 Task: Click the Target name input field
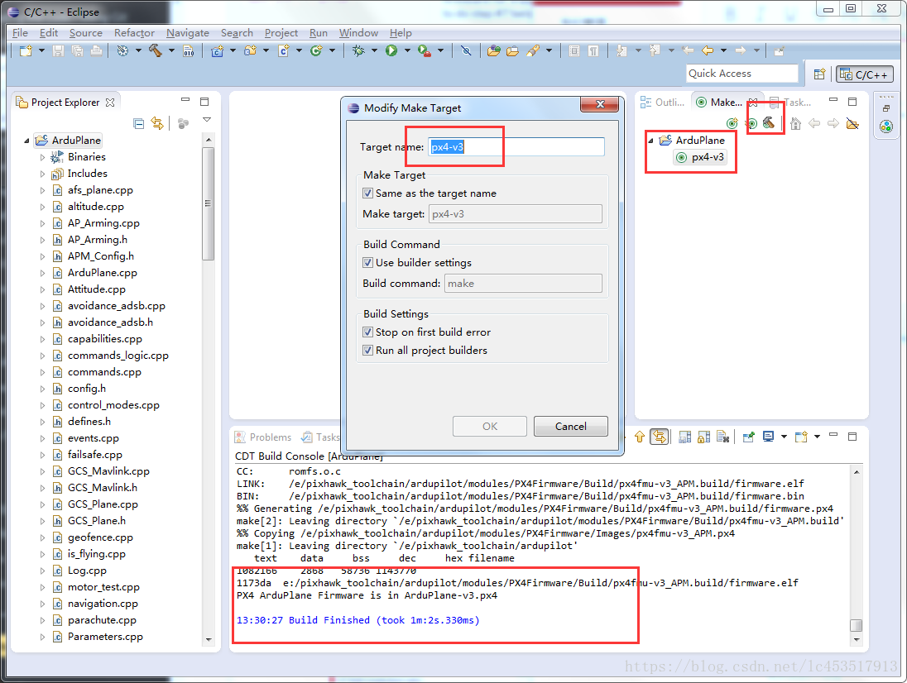click(x=516, y=146)
